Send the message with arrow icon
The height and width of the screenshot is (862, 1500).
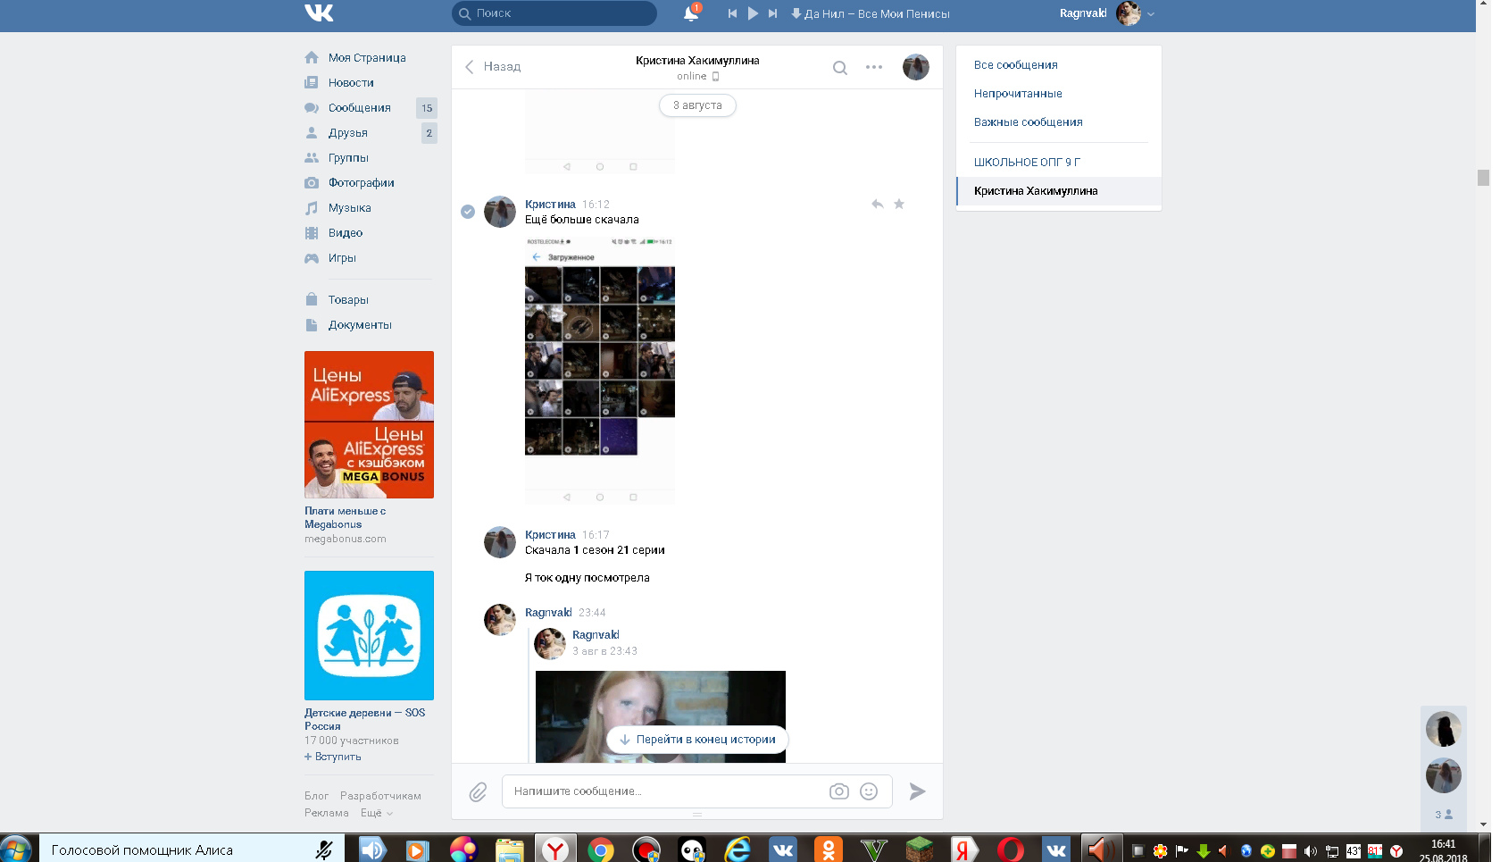(x=917, y=791)
